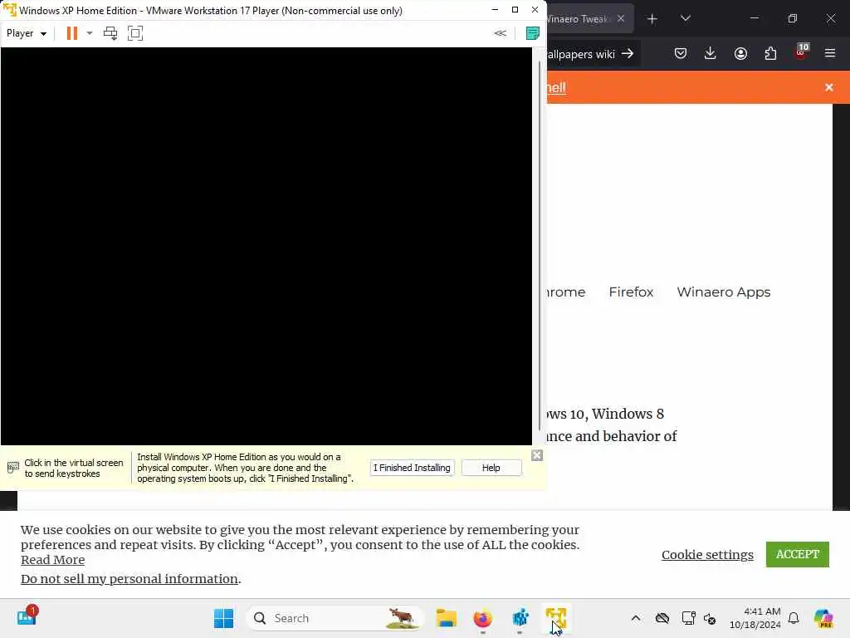This screenshot has width=850, height=638.
Task: Select Firefox in the site navigation
Action: click(x=631, y=292)
